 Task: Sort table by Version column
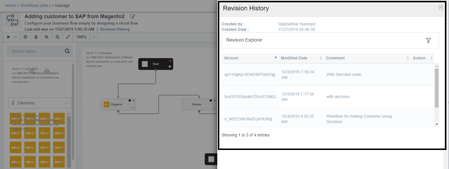tap(231, 58)
